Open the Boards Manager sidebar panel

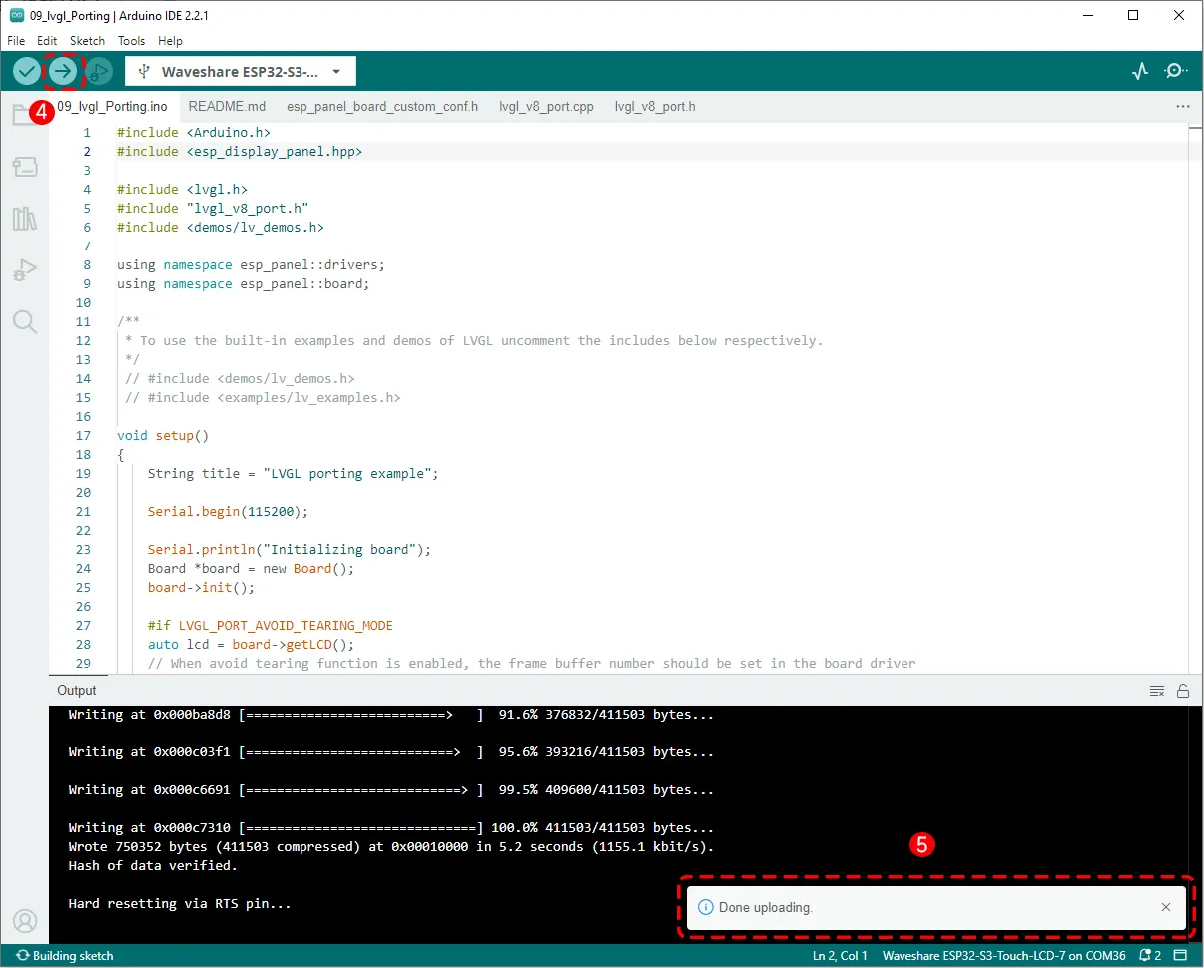[x=25, y=166]
